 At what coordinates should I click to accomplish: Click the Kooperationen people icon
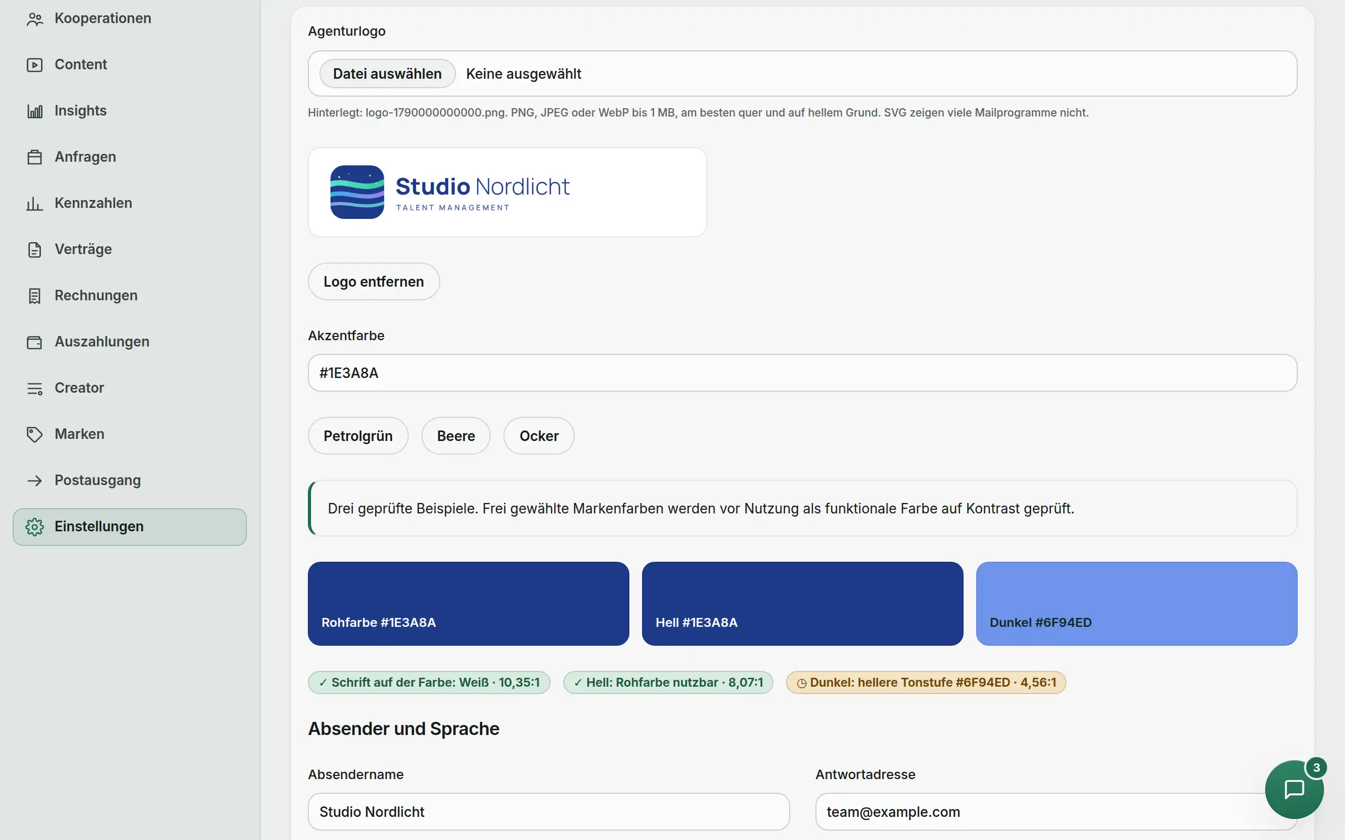point(35,19)
